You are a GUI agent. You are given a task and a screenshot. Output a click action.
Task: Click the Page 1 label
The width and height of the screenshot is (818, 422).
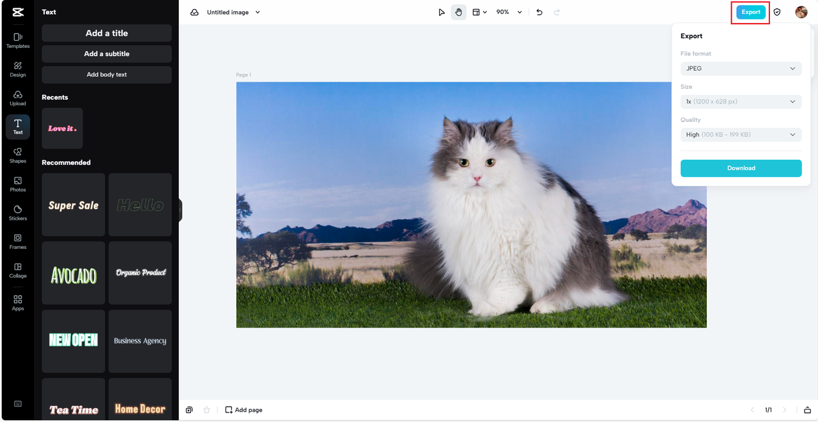(243, 75)
